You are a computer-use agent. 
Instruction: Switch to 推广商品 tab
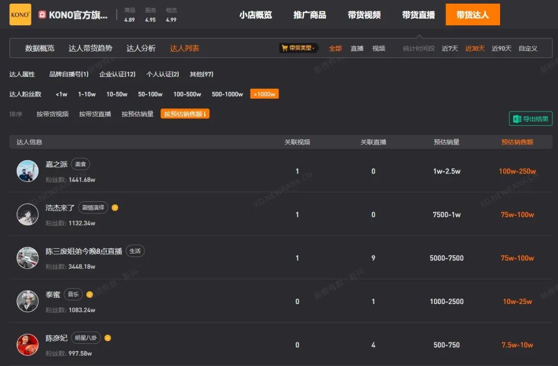(309, 15)
